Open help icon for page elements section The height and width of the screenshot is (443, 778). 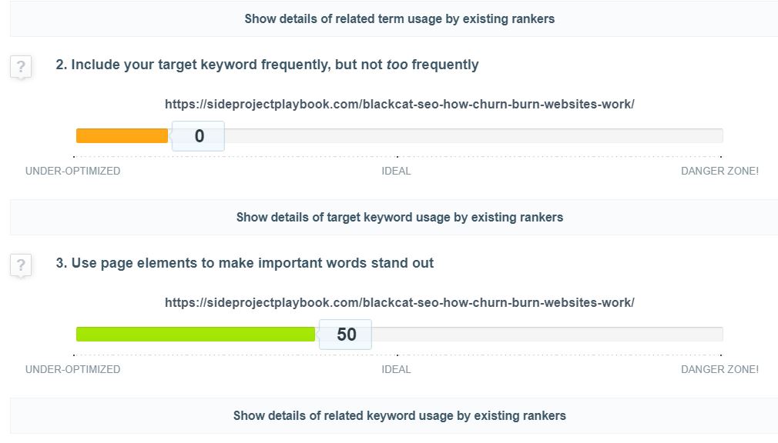point(21,265)
